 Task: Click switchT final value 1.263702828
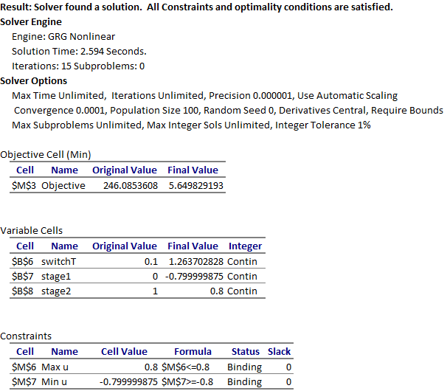196,261
